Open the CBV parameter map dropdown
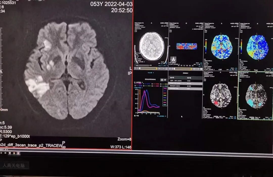Viewport: 273px width, 177px height. point(200,66)
